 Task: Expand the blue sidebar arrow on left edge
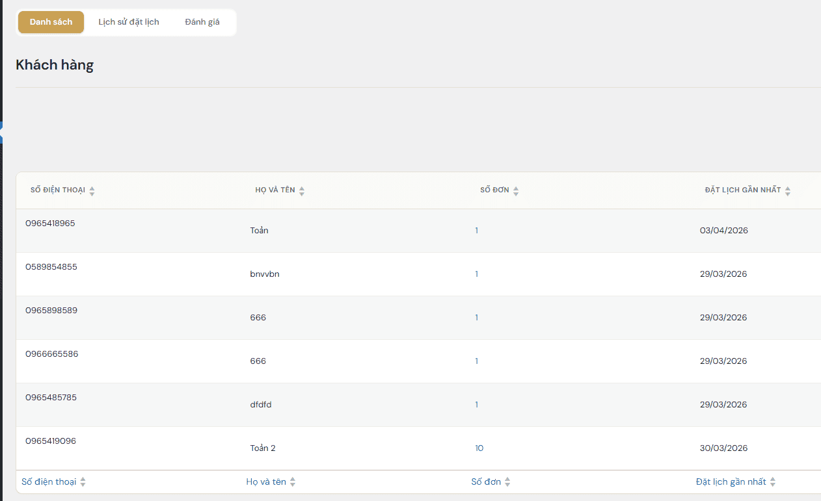pyautogui.click(x=2, y=132)
